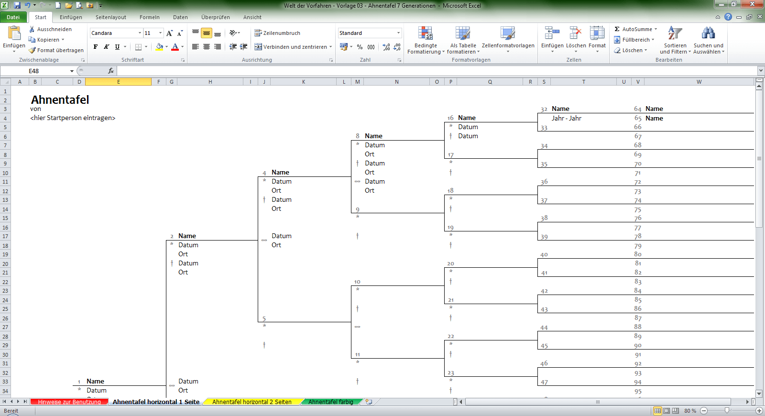Open the font name dropdown showing Candara
765x416 pixels.
[x=140, y=33]
